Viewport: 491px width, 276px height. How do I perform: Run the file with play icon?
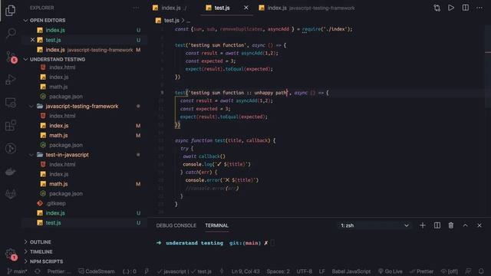451,8
